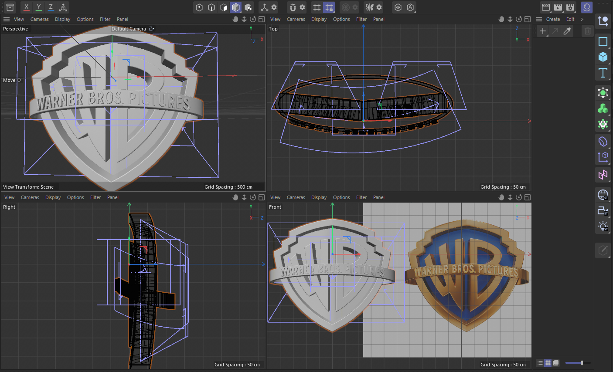Toggle locked workplane icon

pos(329,7)
